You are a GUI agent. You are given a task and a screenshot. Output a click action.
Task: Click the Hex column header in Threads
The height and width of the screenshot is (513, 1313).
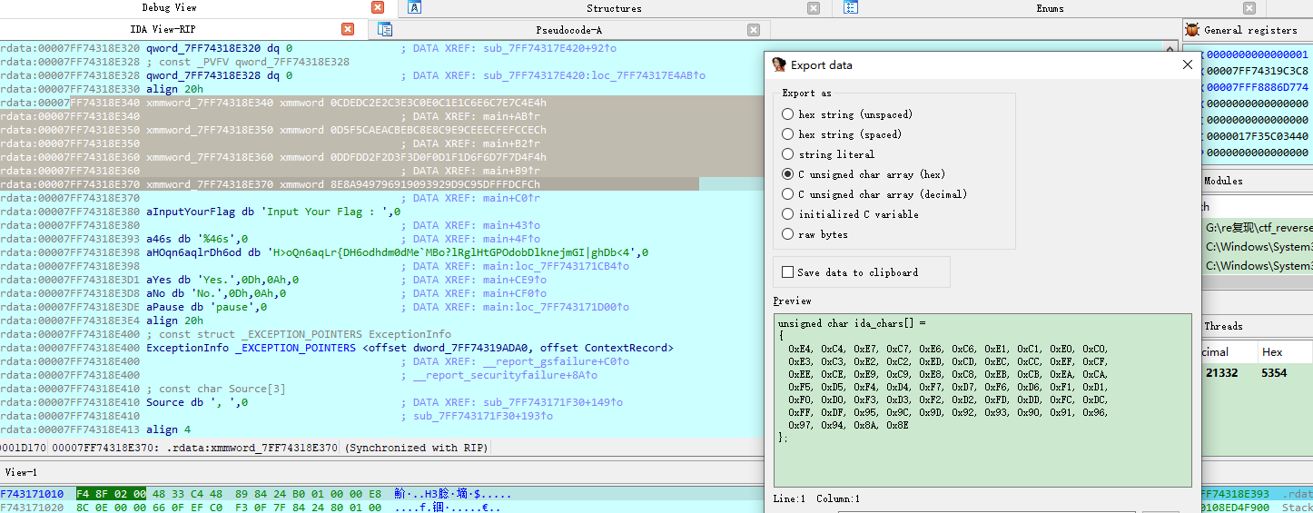1272,352
